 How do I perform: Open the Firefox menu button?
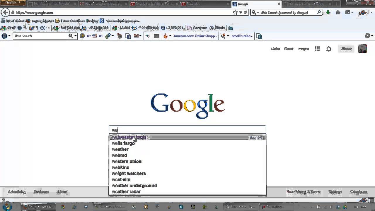tap(12, 2)
